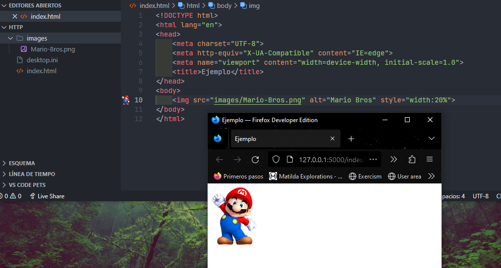The height and width of the screenshot is (268, 501).
Task: Collapse the images folder chevron
Action: coord(10,38)
